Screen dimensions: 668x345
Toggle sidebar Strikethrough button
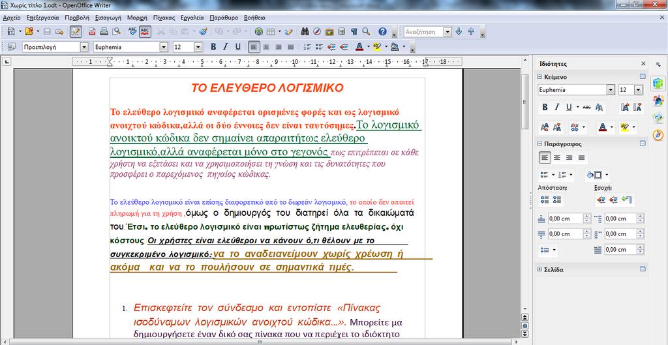(587, 108)
